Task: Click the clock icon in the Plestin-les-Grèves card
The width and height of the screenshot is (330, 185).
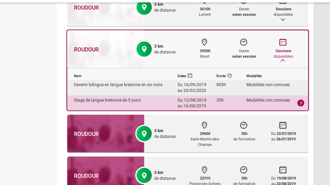Action: pos(244,170)
